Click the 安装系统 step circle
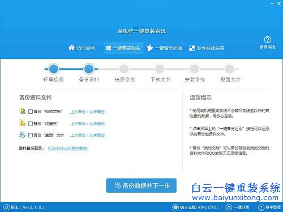This screenshot has height=212, width=283. pos(195,69)
